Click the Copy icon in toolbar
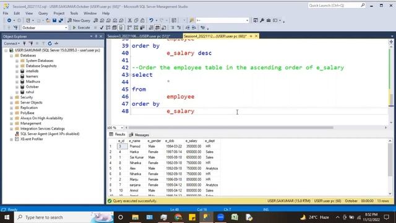The height and width of the screenshot is (223, 396). tap(136, 20)
